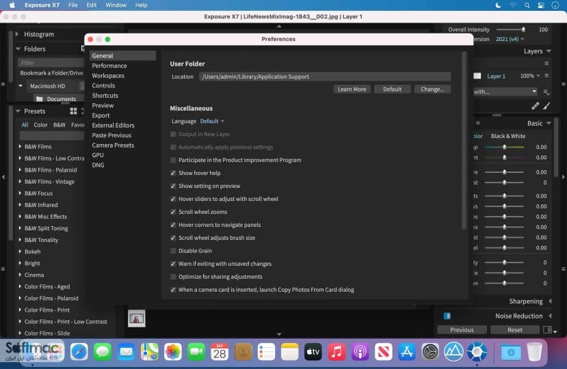This screenshot has width=567, height=369.
Task: Open Safari from the dock
Action: 79,352
